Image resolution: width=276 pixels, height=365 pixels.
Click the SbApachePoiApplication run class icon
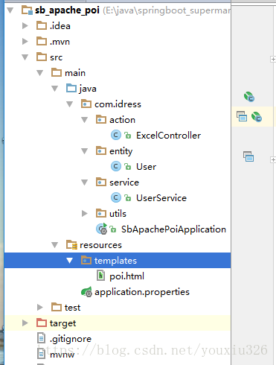point(102,229)
